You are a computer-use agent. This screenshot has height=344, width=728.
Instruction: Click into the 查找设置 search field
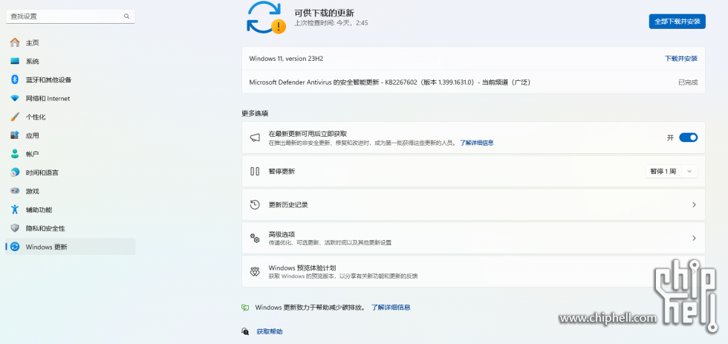coord(71,16)
